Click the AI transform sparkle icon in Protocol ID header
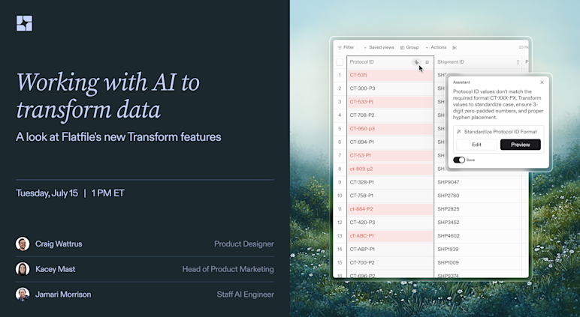The image size is (580, 317). (x=416, y=62)
